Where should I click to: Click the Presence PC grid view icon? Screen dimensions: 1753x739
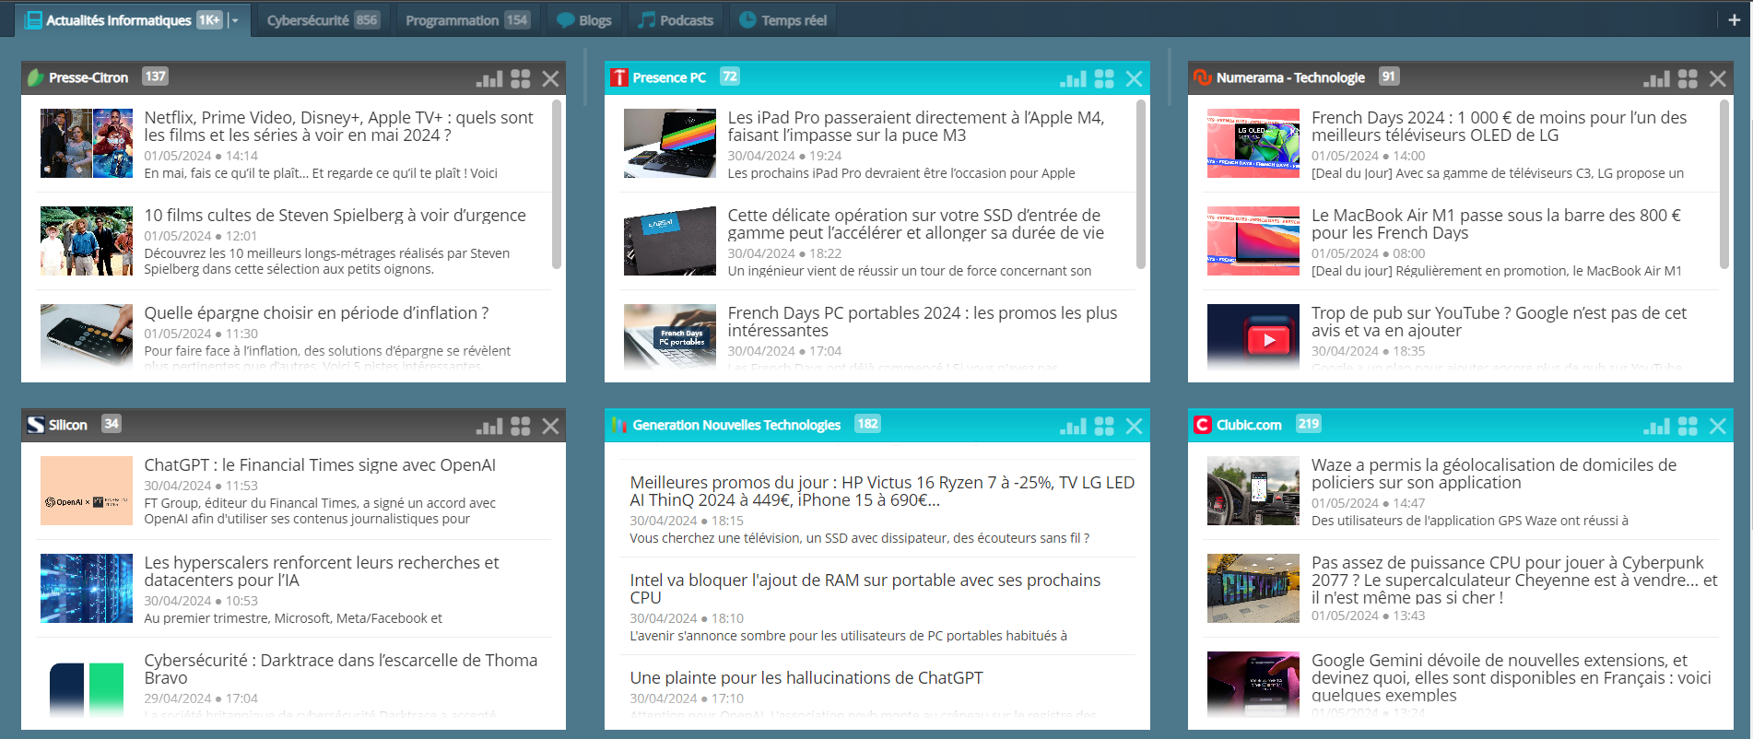click(1104, 78)
